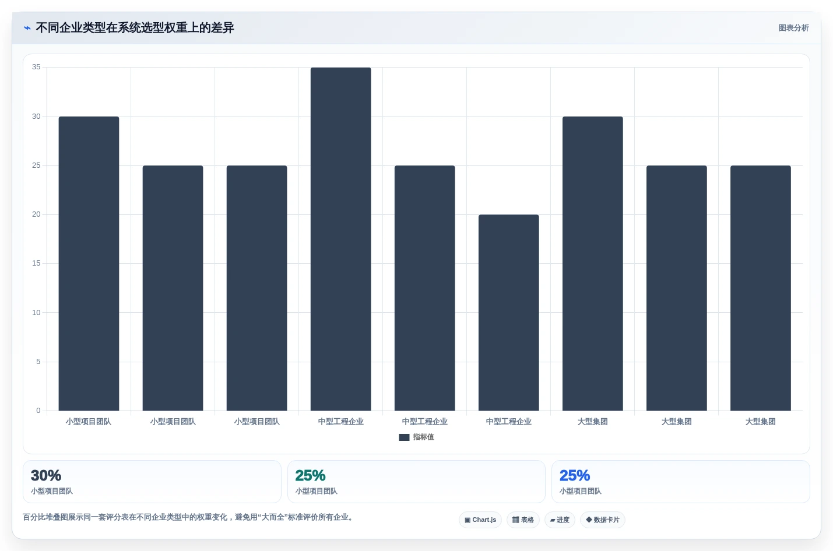
Task: Click the shortest bar with value 20
Action: click(x=509, y=313)
